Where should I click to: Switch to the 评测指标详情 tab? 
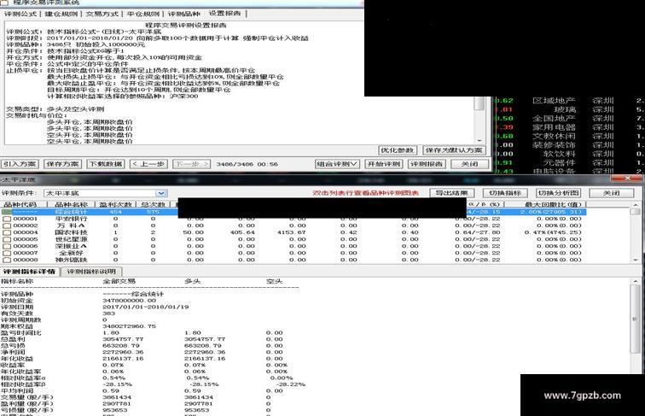pyautogui.click(x=30, y=272)
